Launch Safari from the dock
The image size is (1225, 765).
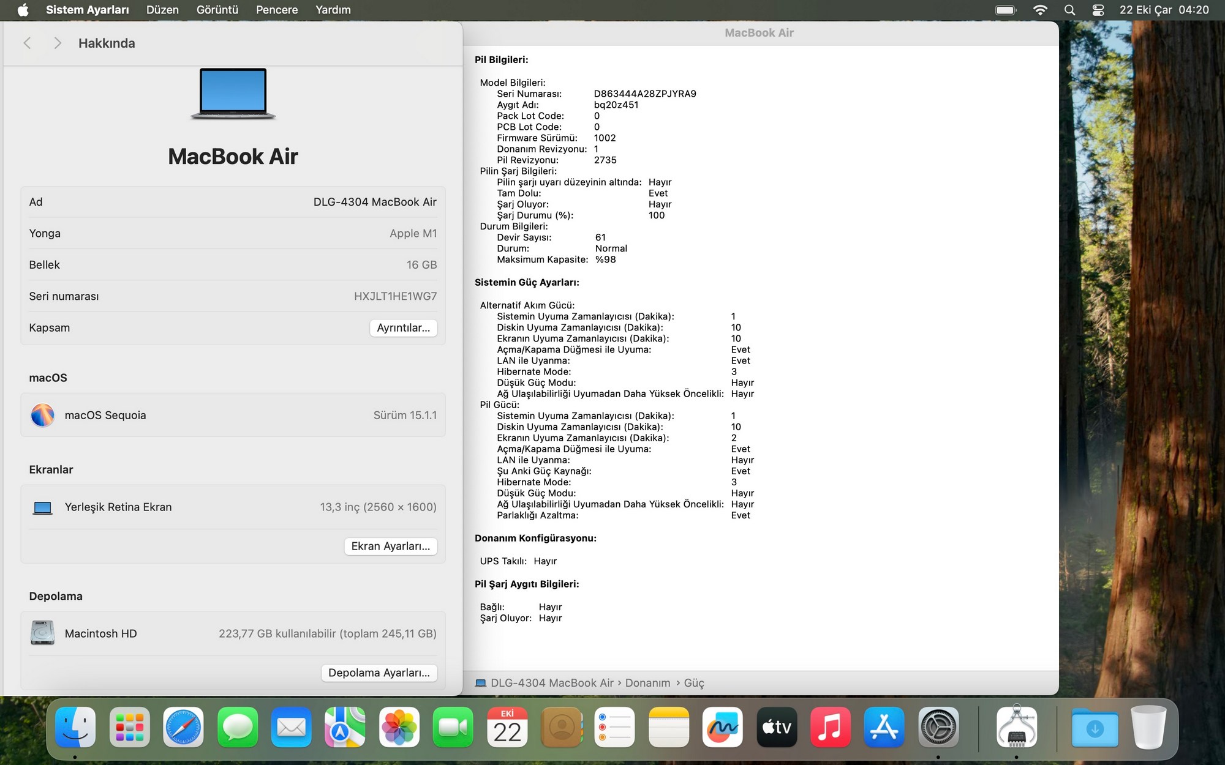coord(183,728)
